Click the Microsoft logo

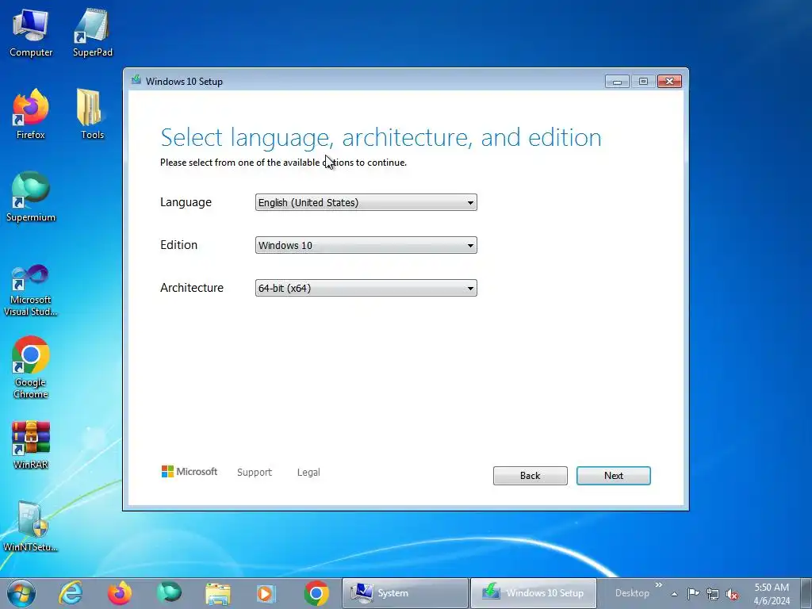(x=190, y=472)
